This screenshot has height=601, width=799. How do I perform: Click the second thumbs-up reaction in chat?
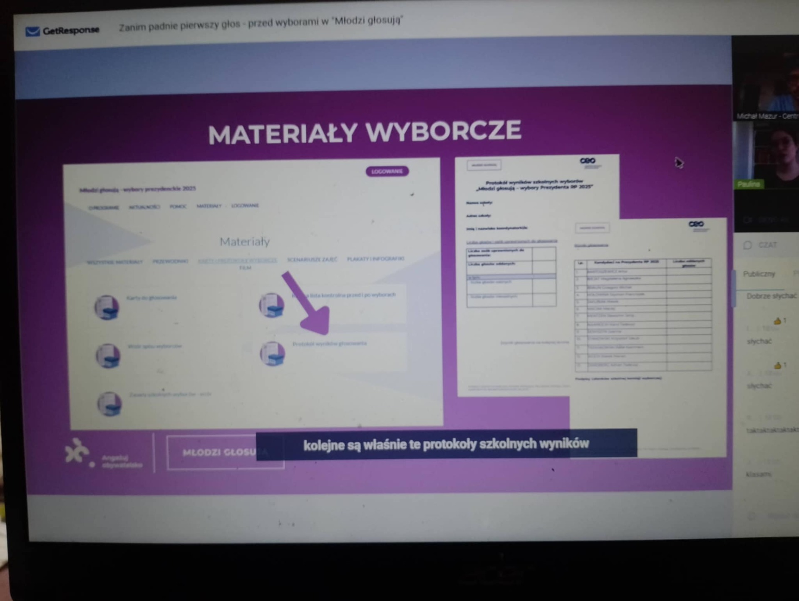tap(777, 366)
